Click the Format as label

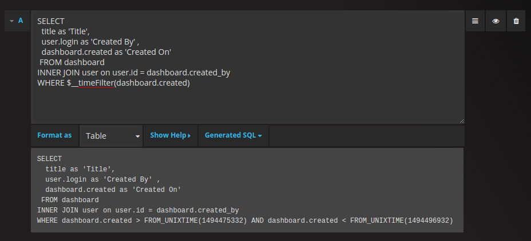click(x=54, y=135)
